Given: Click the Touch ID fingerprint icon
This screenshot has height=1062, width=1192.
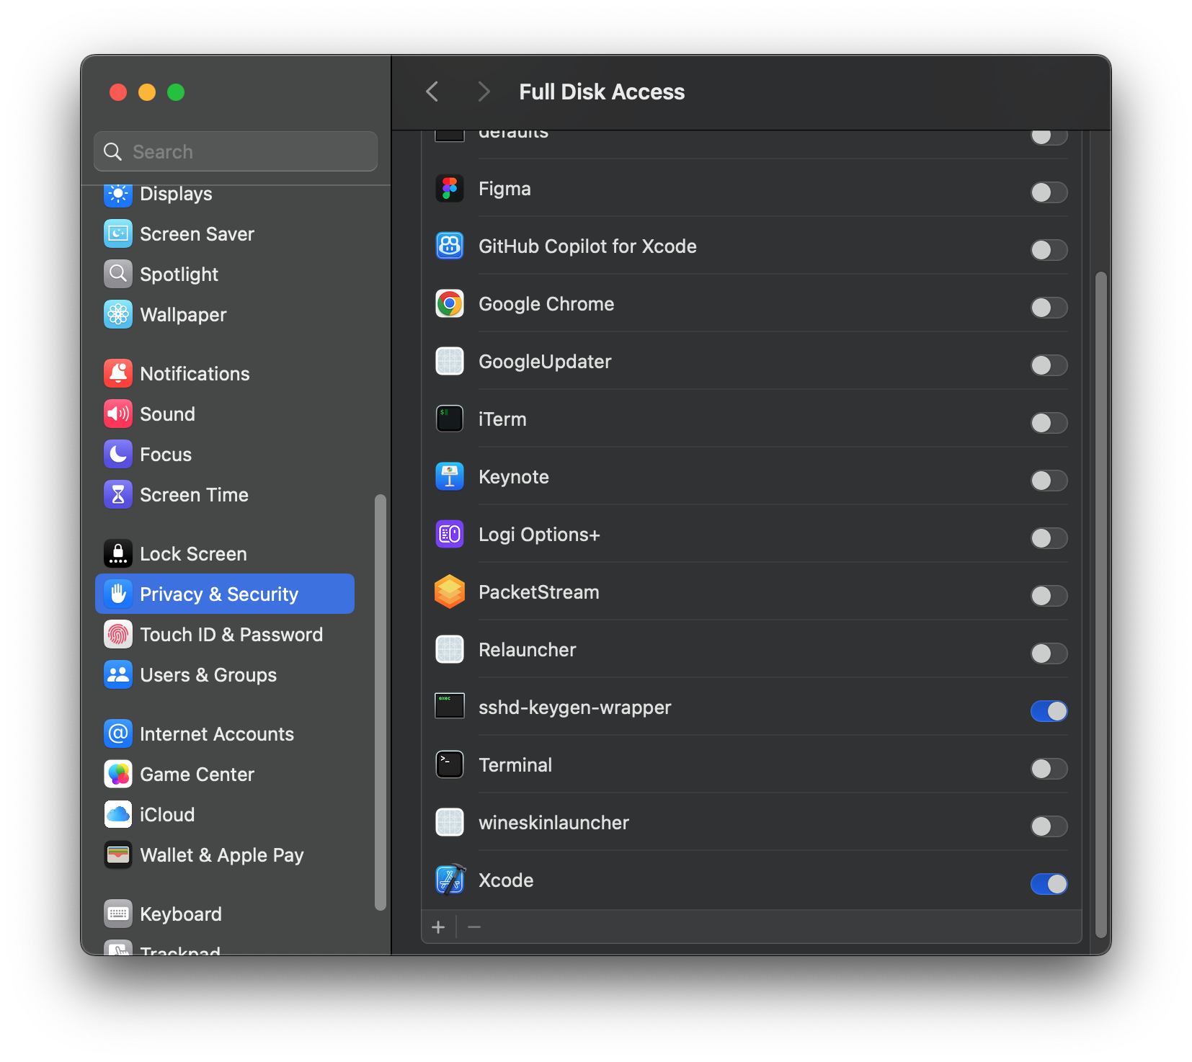Looking at the screenshot, I should click(118, 634).
